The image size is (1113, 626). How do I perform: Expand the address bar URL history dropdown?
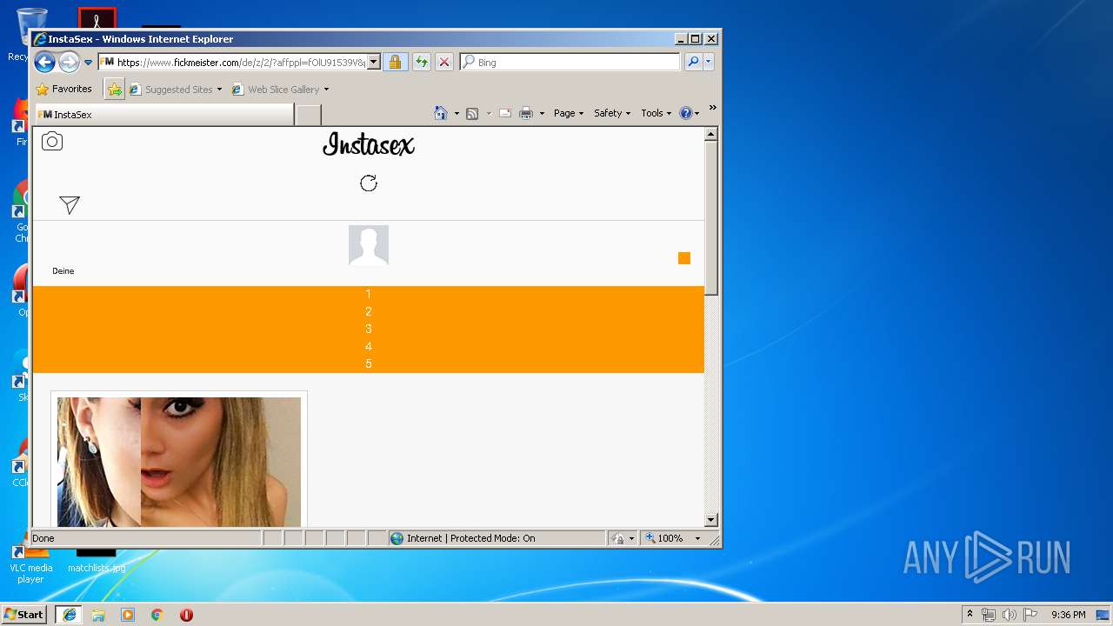pyautogui.click(x=374, y=62)
